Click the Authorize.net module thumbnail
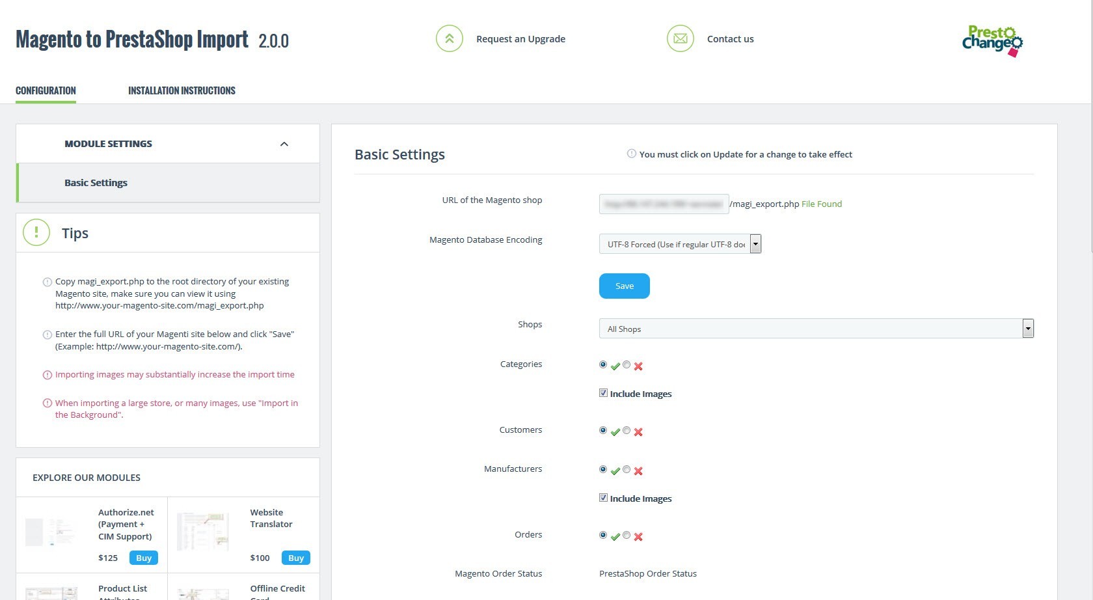Screen dimensions: 1093x600 click(51, 532)
